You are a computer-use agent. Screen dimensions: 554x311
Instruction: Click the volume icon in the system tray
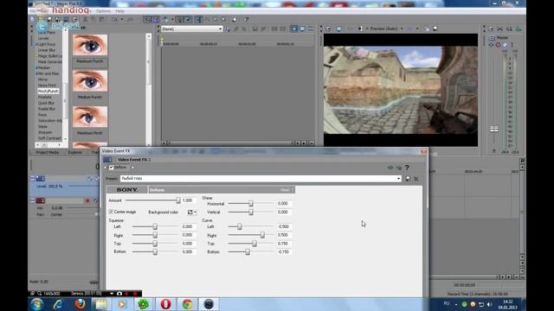click(489, 304)
